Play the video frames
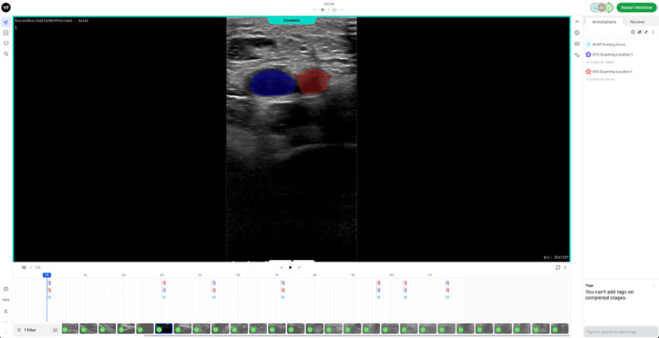This screenshot has width=659, height=338. 290,267
